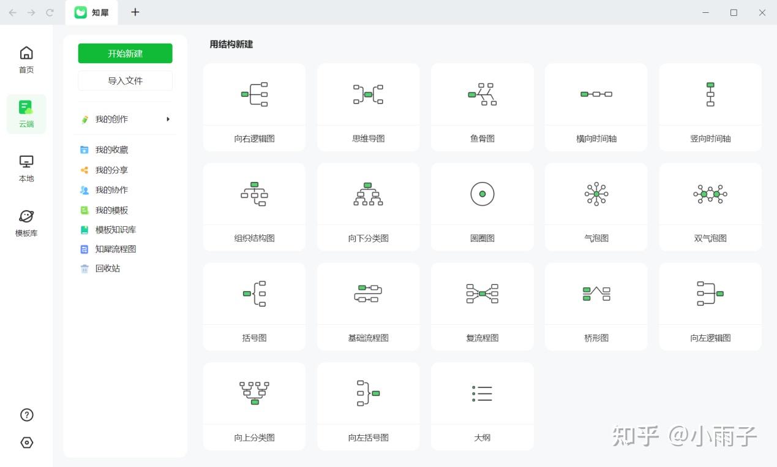Viewport: 777px width, 467px height.
Task: Click the 导入文件 button
Action: 125,80
